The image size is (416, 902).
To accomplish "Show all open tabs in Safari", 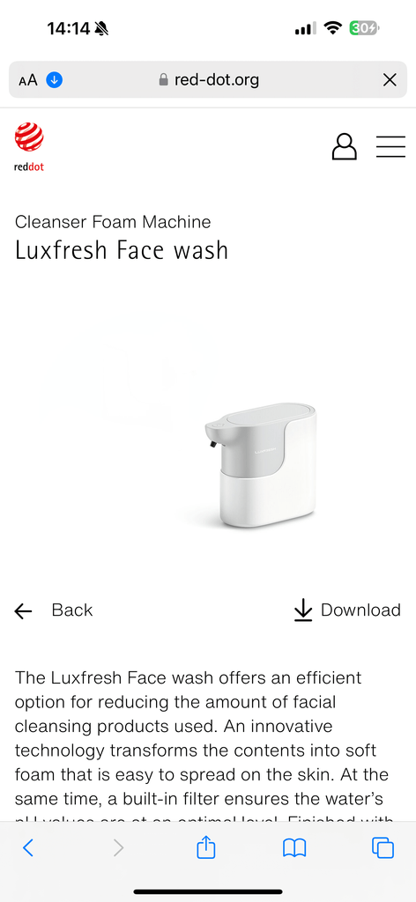I will pos(383,848).
